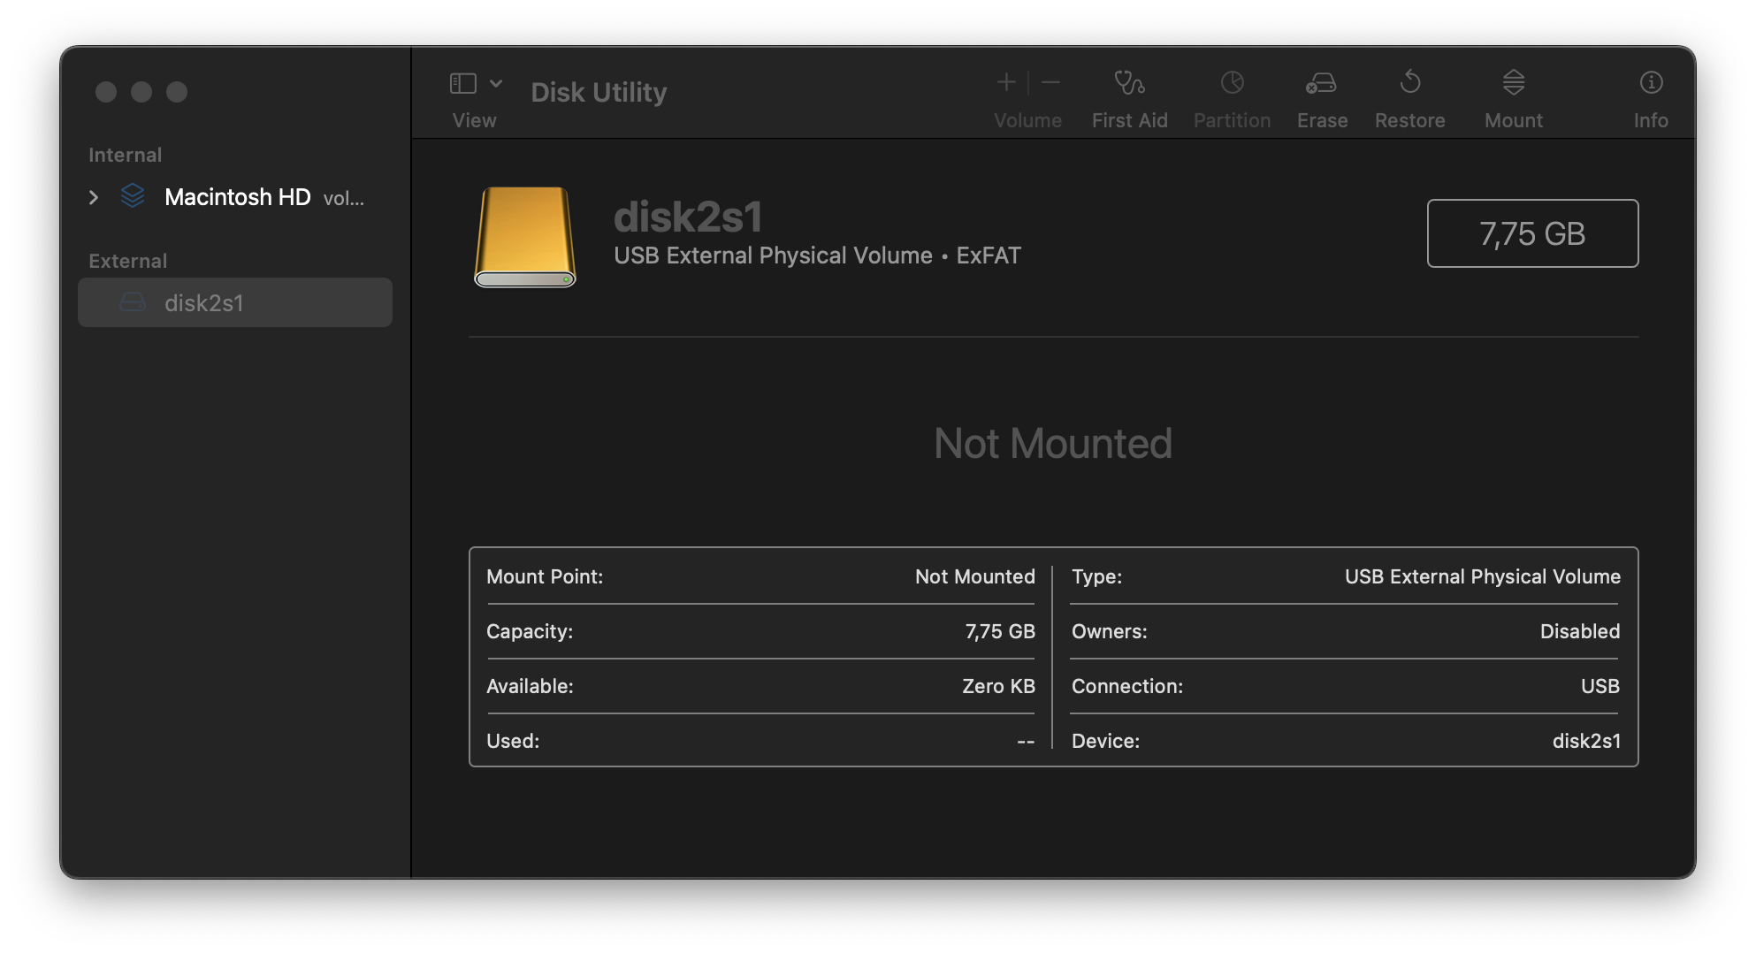Toggle the sidebar View icon
Image resolution: width=1756 pixels, height=953 pixels.
pos(463,83)
